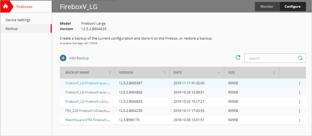The width and height of the screenshot is (312, 136).
Task: Open FBV_228-FireboxV-LG-backu backup link
Action: click(x=88, y=111)
